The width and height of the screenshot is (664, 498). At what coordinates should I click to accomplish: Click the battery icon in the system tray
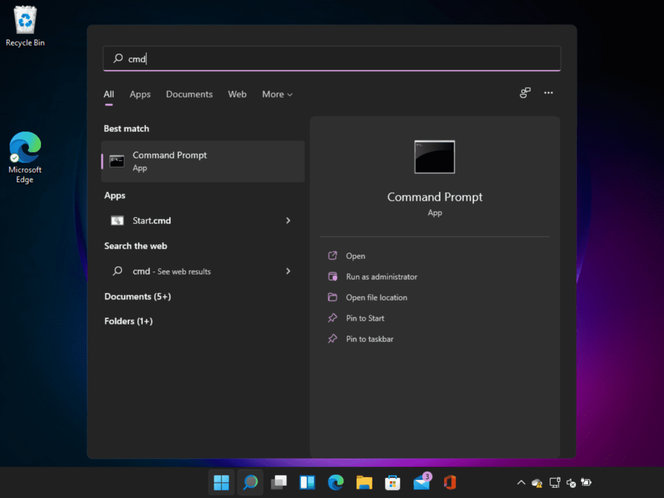coord(587,482)
